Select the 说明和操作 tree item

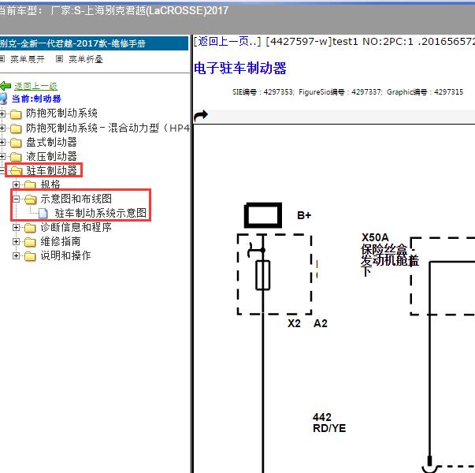point(65,255)
